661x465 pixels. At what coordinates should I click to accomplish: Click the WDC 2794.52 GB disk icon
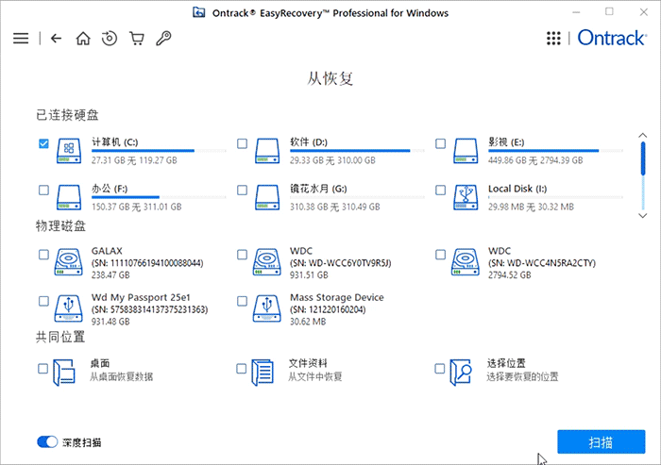465,262
